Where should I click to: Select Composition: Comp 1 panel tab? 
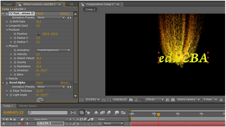[x=100, y=5]
